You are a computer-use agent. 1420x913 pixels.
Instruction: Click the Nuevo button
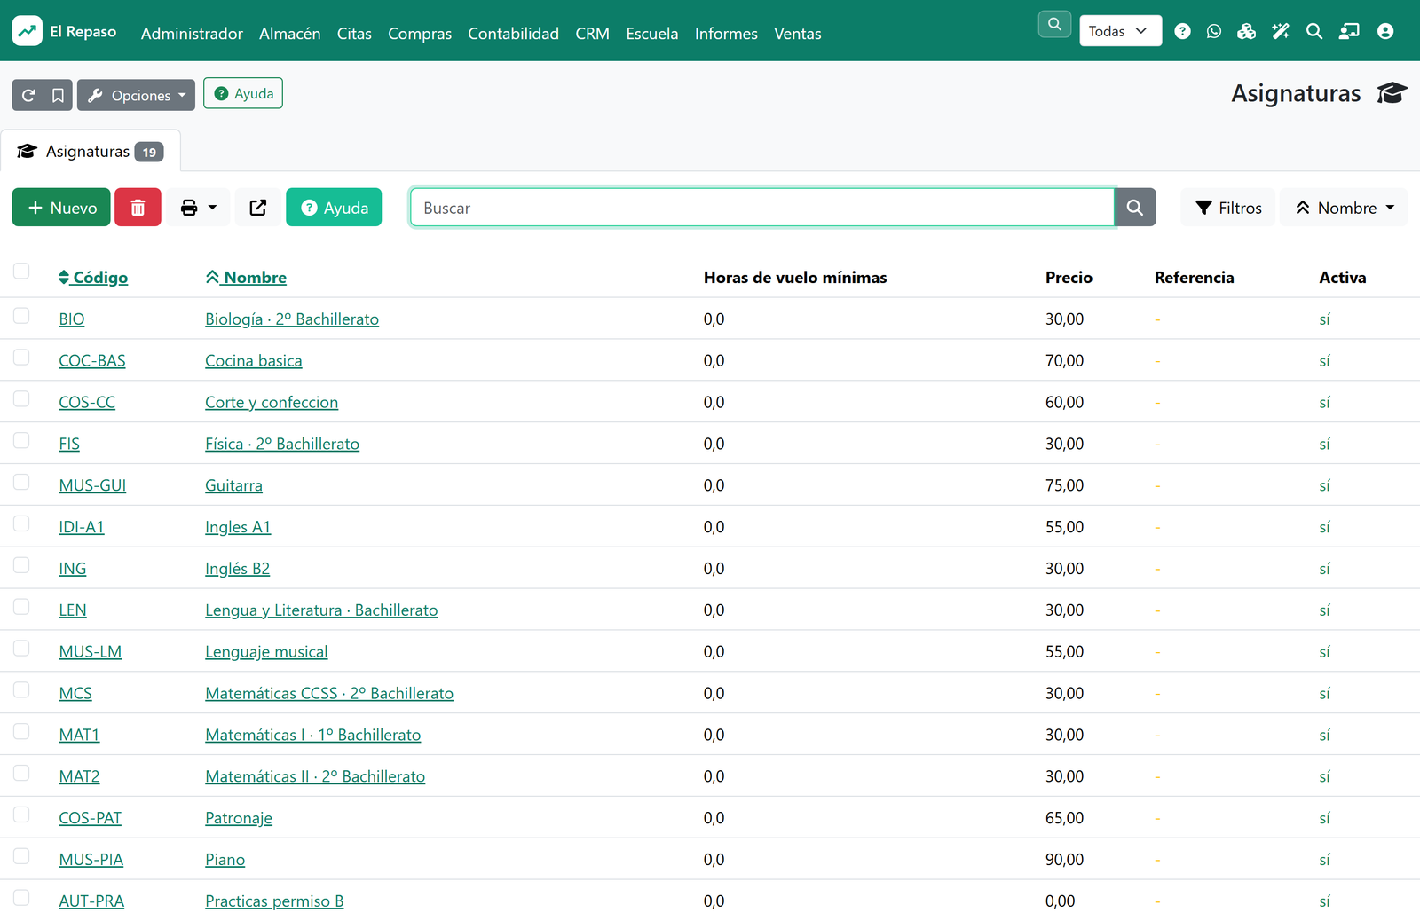pyautogui.click(x=61, y=208)
